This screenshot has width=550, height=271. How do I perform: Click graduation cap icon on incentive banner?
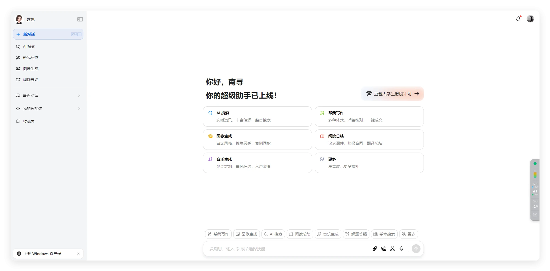pyautogui.click(x=369, y=93)
